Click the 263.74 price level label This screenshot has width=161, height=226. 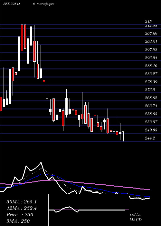coord(151,106)
